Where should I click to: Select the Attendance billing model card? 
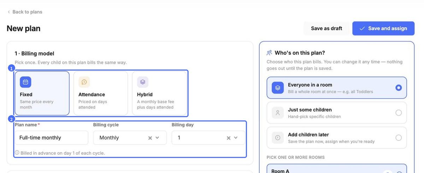pos(101,93)
